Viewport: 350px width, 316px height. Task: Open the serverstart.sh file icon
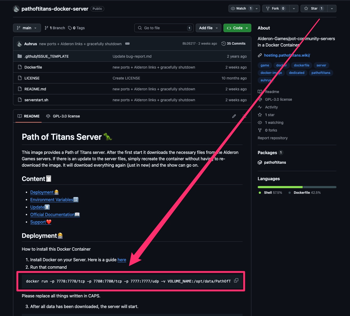point(20,100)
